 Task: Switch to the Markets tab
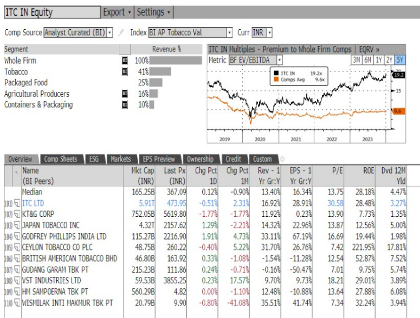click(x=121, y=159)
